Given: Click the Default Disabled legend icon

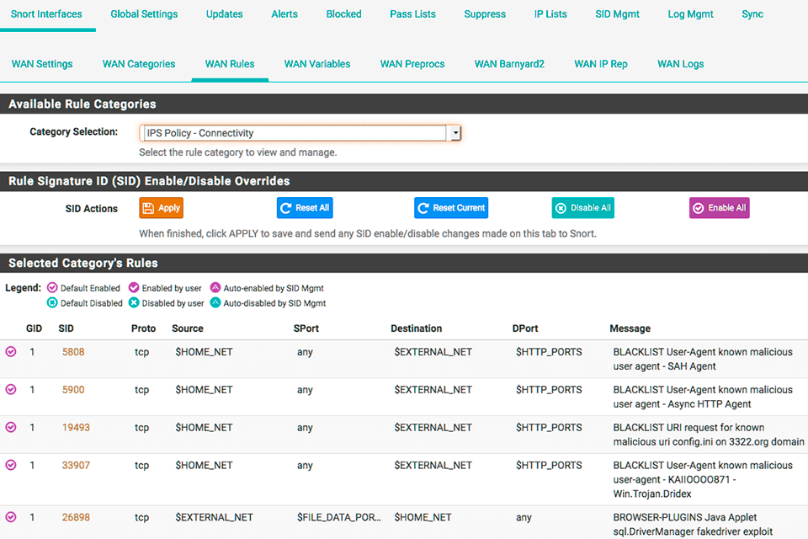Looking at the screenshot, I should 52,302.
